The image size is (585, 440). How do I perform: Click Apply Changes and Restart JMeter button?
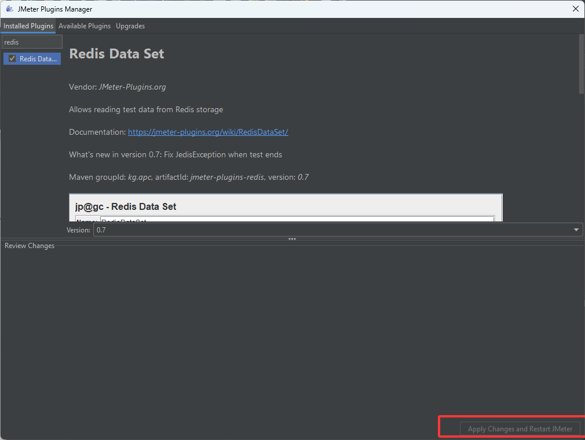(520, 429)
